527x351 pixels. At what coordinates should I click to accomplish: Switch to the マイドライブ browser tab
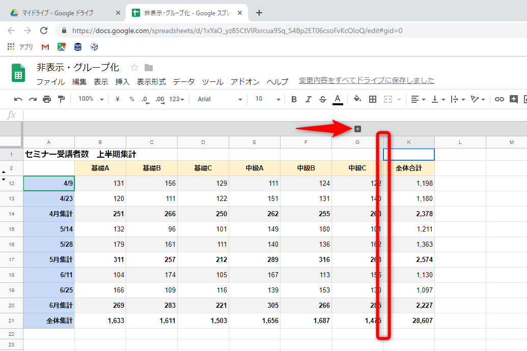point(59,12)
